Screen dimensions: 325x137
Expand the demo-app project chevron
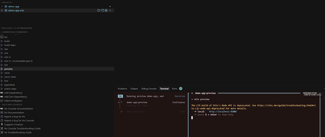[2, 6]
